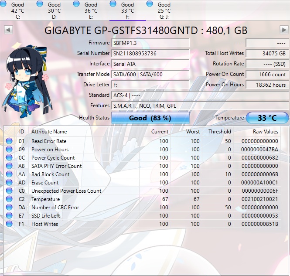Click the Firmware value field

click(150, 43)
